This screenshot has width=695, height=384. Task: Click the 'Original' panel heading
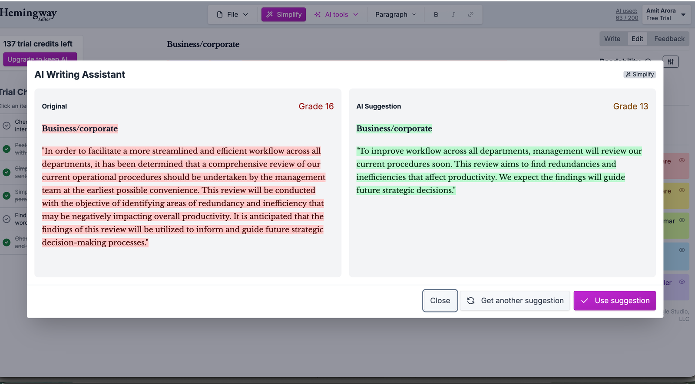(54, 106)
